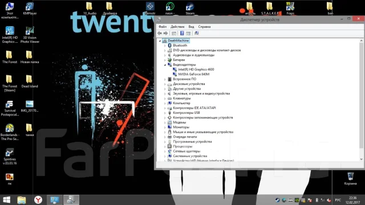
Task: Click the scrollbar down arrow in device list
Action: tap(361, 159)
